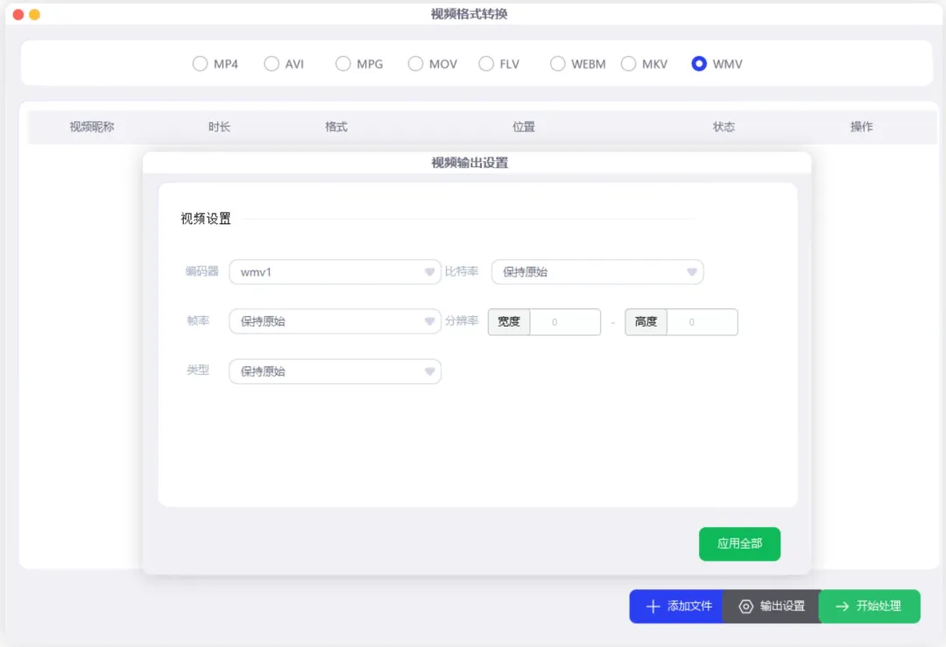946x647 pixels.
Task: Click the dropdown arrow of the 帧率 field
Action: click(x=429, y=321)
